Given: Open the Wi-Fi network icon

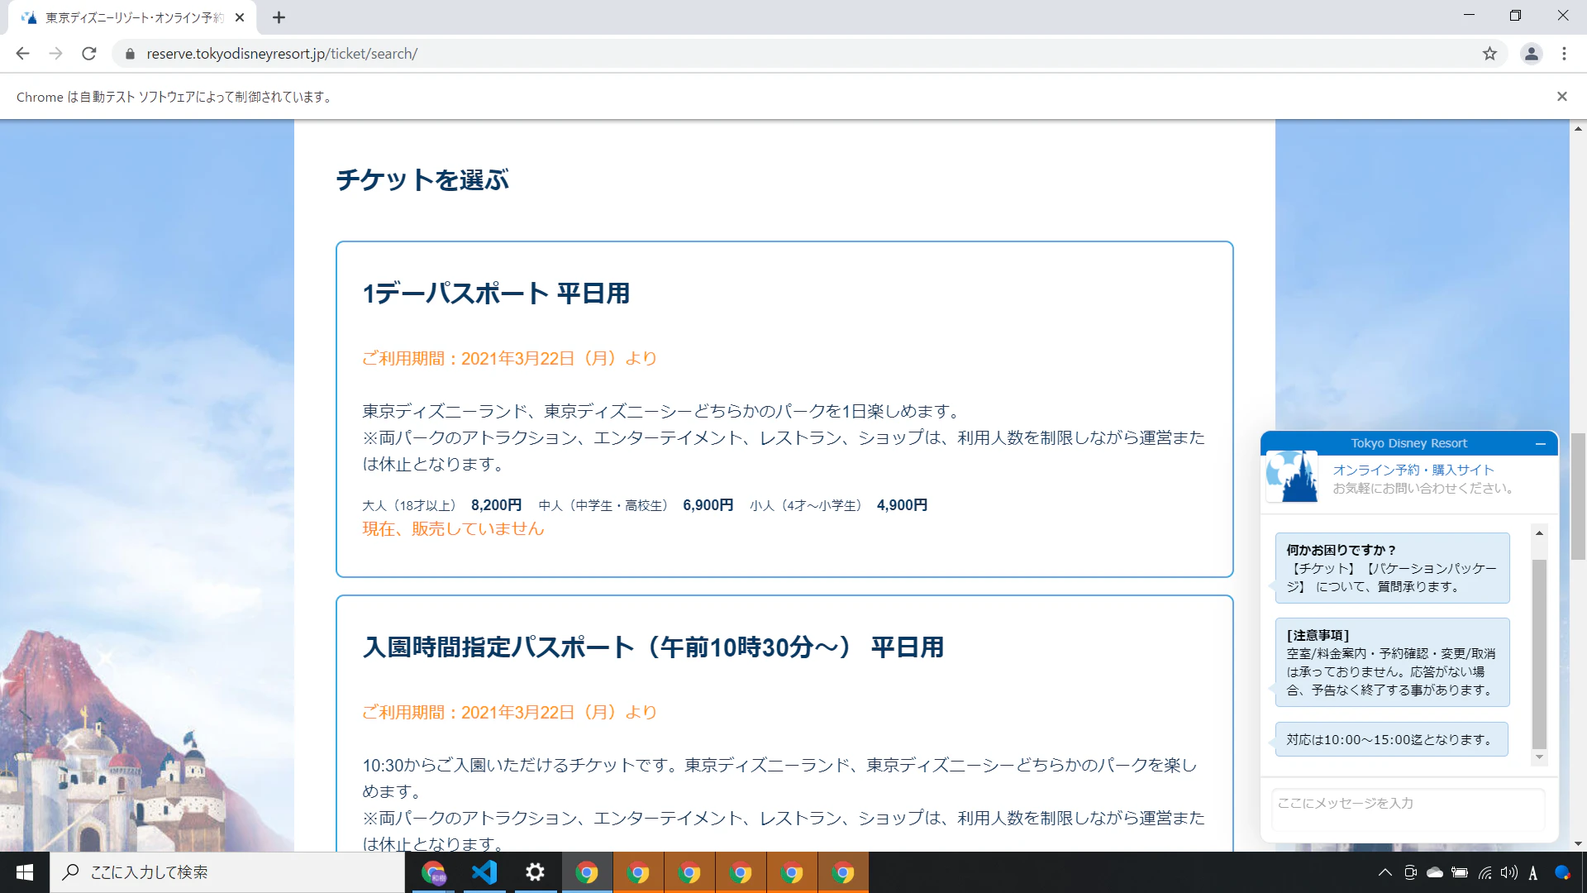Looking at the screenshot, I should pos(1485,872).
